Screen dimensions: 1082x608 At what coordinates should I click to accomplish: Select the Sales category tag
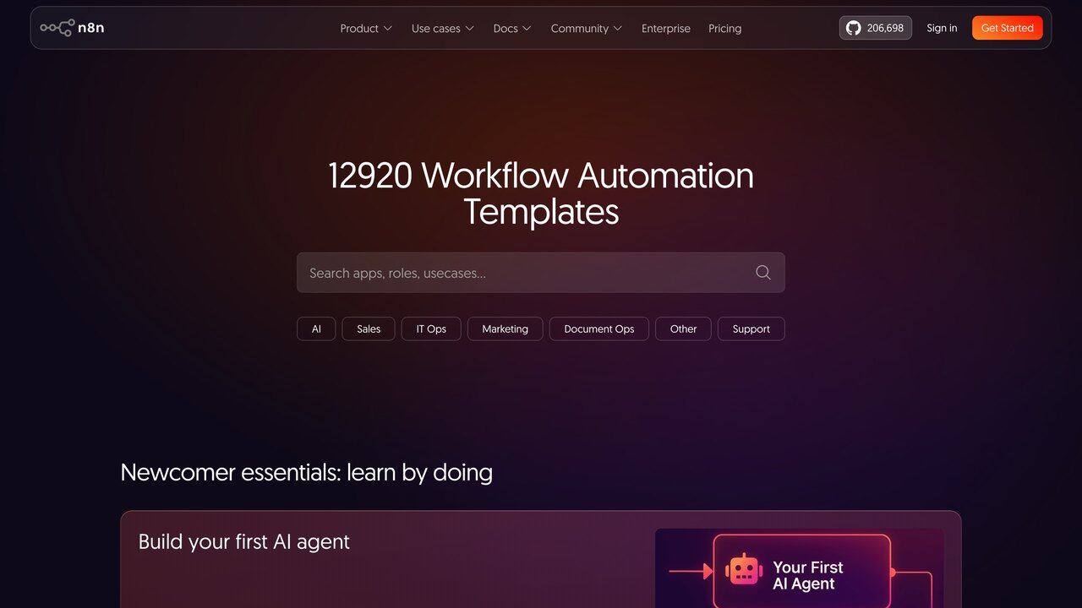tap(369, 328)
